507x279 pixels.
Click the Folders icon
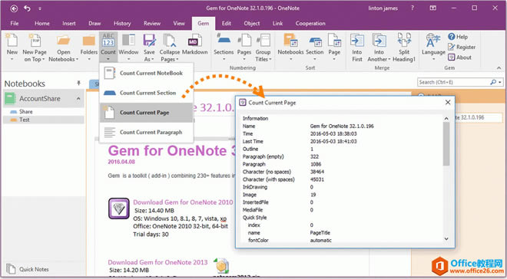pyautogui.click(x=88, y=41)
